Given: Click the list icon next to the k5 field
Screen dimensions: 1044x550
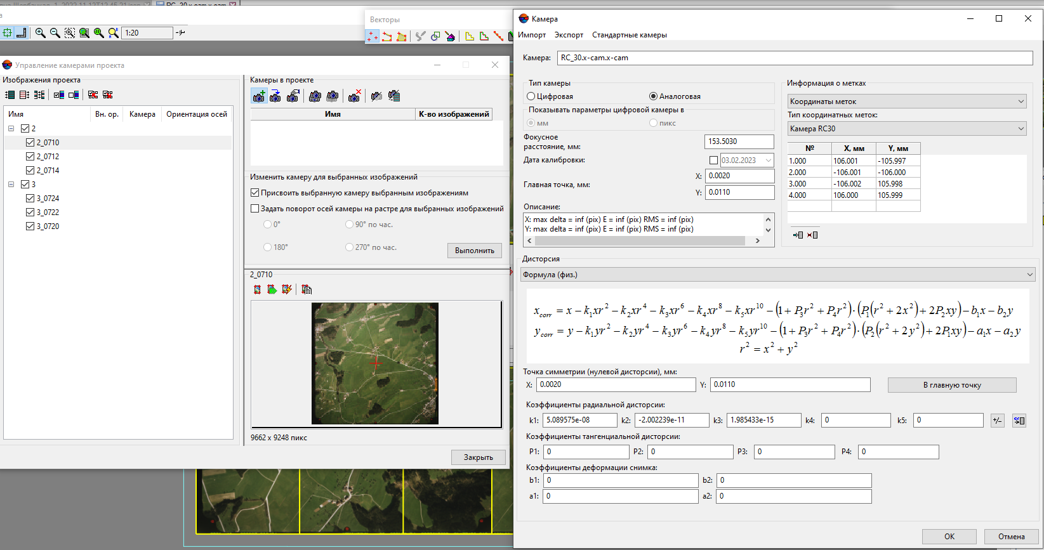Looking at the screenshot, I should 1019,420.
